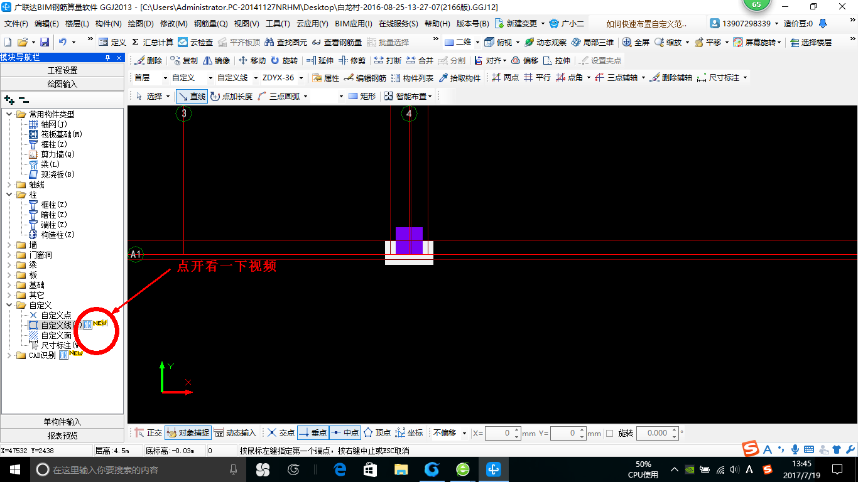The height and width of the screenshot is (482, 858).
Task: Open the BIM应用(I) menu
Action: pyautogui.click(x=354, y=24)
